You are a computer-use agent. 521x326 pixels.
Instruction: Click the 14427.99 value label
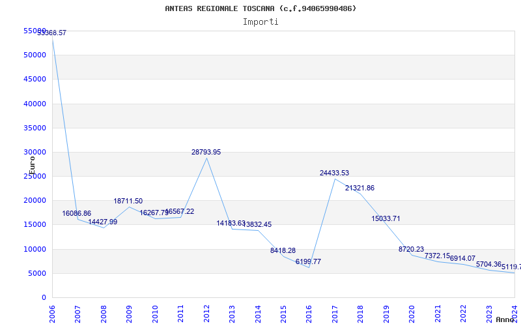pos(103,222)
